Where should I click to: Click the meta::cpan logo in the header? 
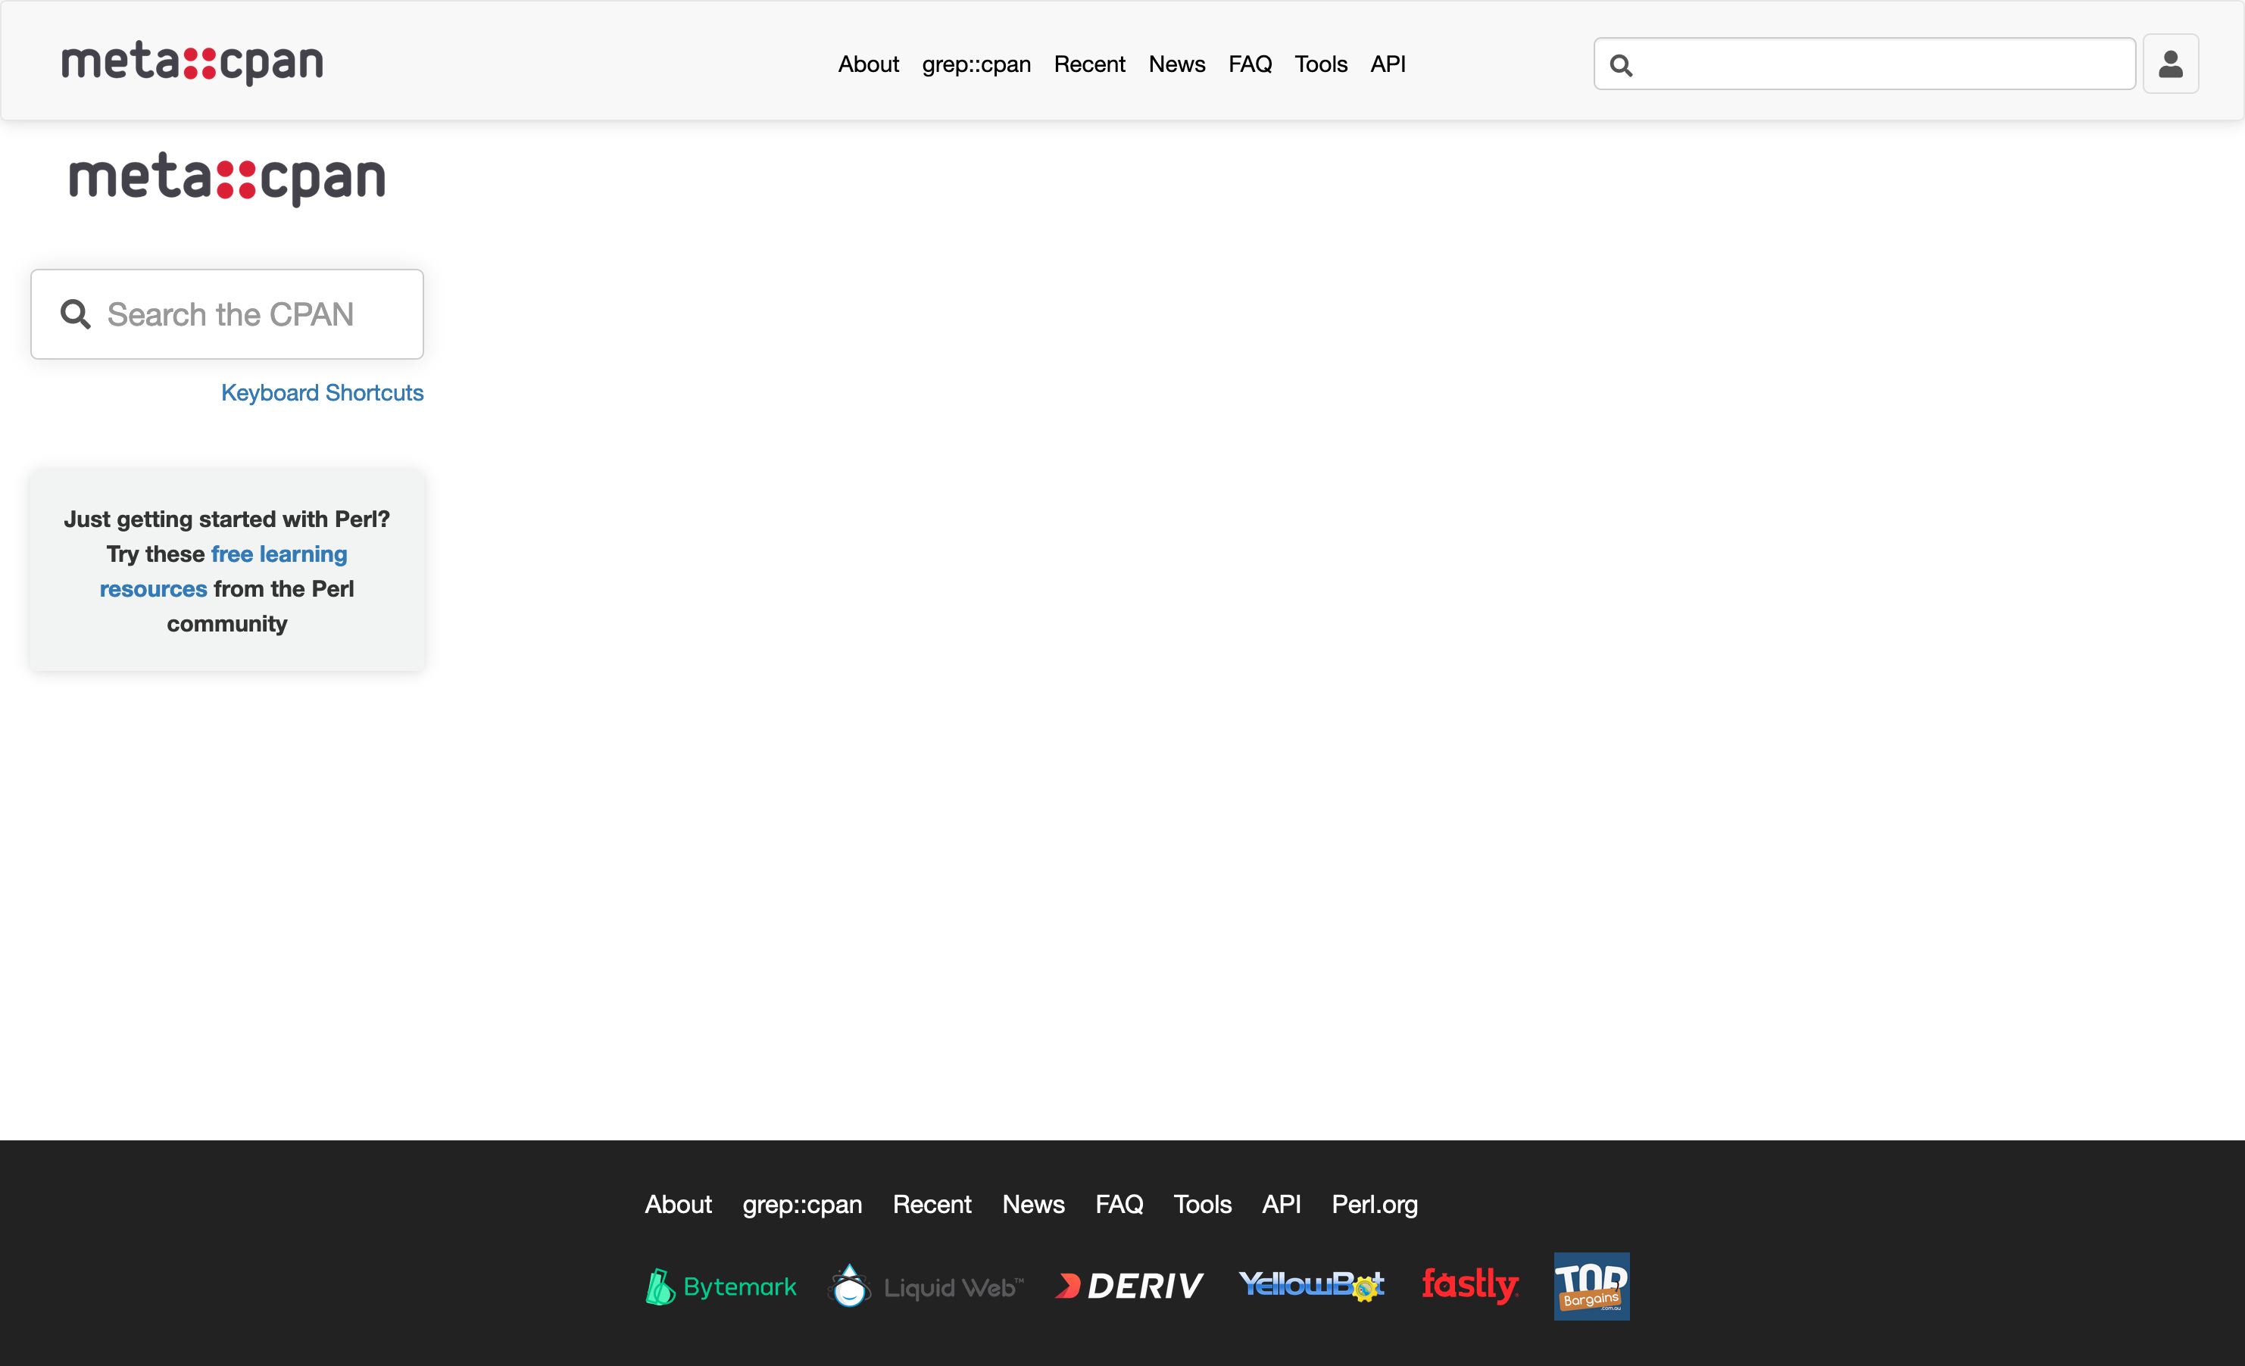point(192,62)
